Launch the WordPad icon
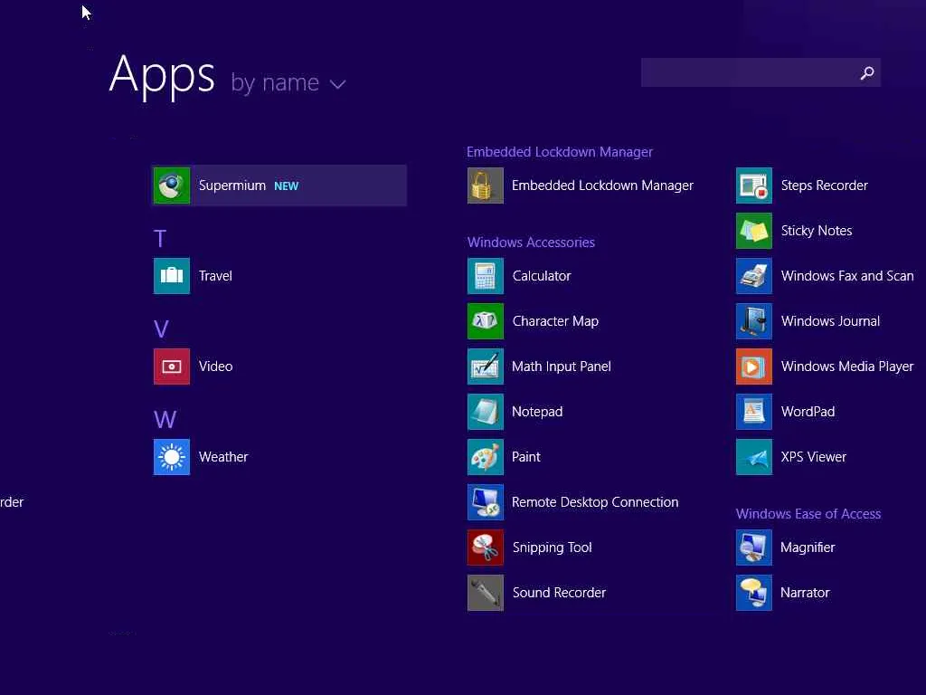The width and height of the screenshot is (926, 695). pos(754,412)
